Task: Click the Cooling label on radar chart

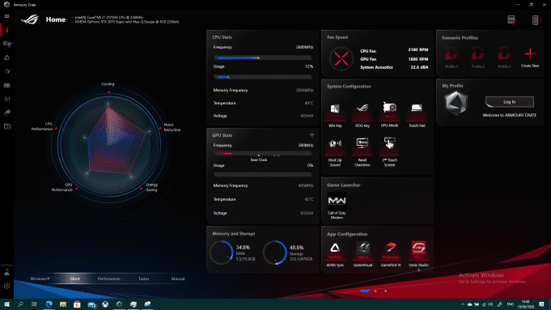Action: [108, 84]
